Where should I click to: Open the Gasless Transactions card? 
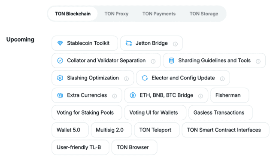click(x=221, y=112)
